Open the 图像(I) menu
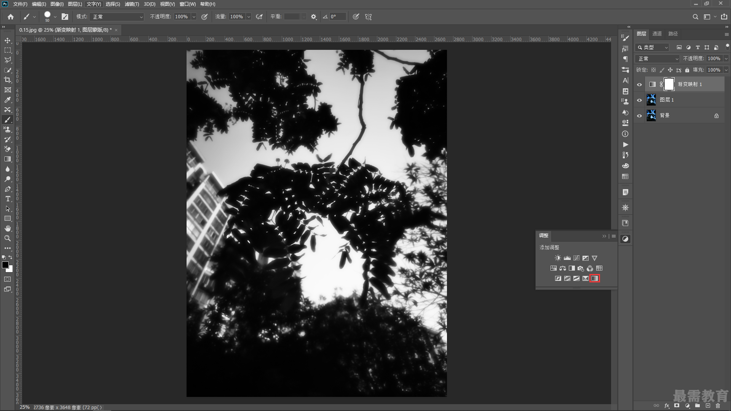The image size is (731, 411). (x=57, y=4)
